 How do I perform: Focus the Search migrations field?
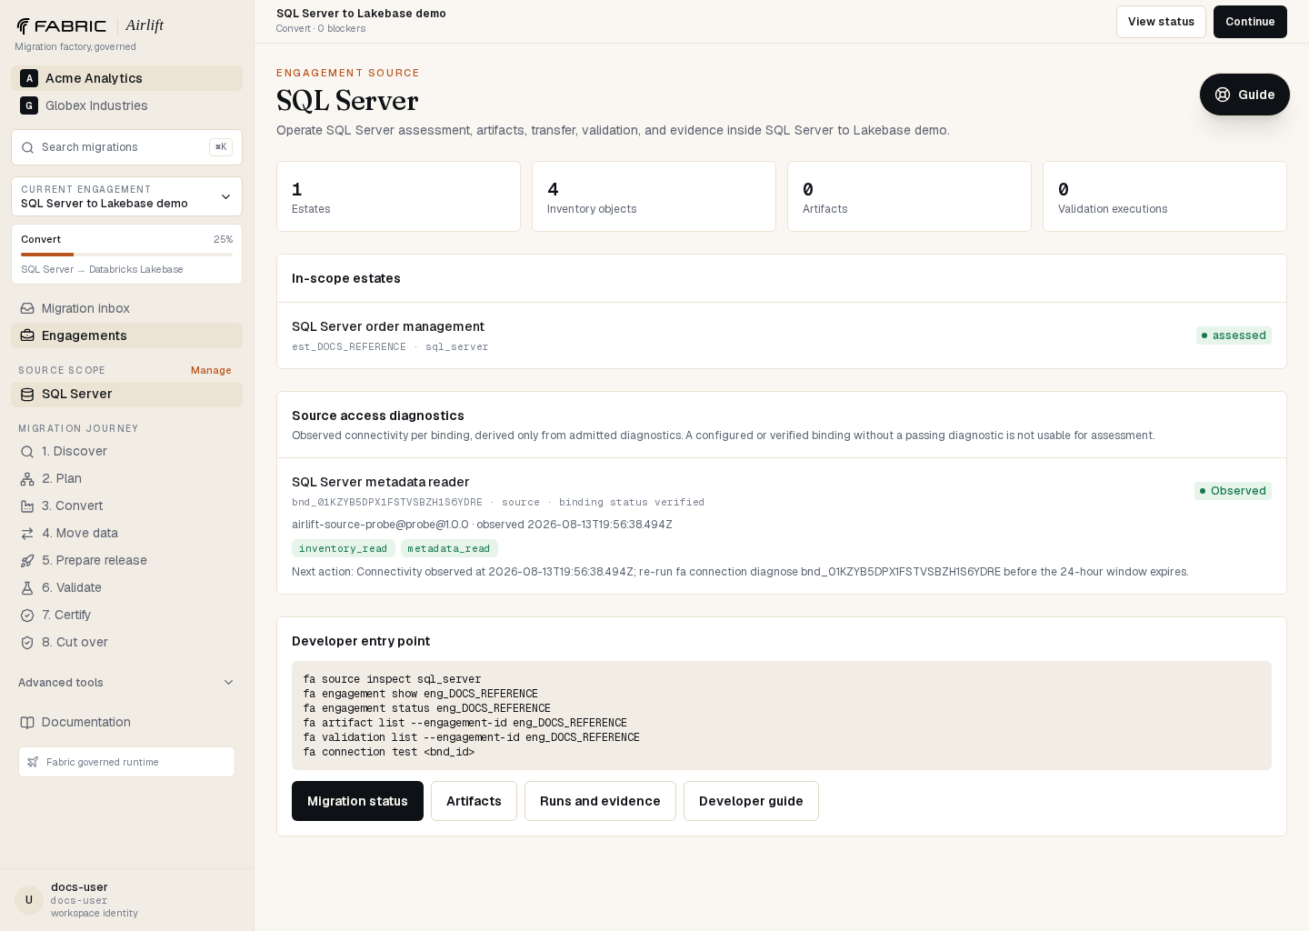point(126,147)
